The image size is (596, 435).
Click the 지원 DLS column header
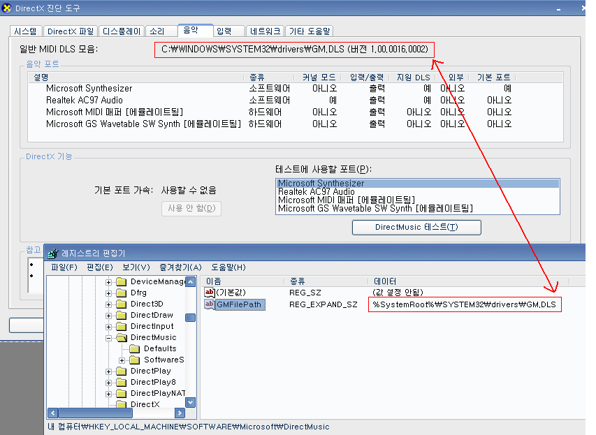[x=413, y=78]
